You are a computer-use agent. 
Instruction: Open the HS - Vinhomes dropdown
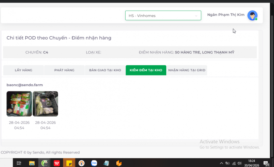pos(163,16)
